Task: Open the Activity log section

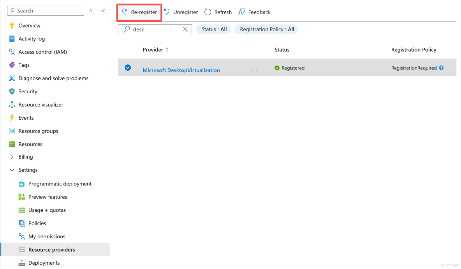Action: click(x=32, y=38)
